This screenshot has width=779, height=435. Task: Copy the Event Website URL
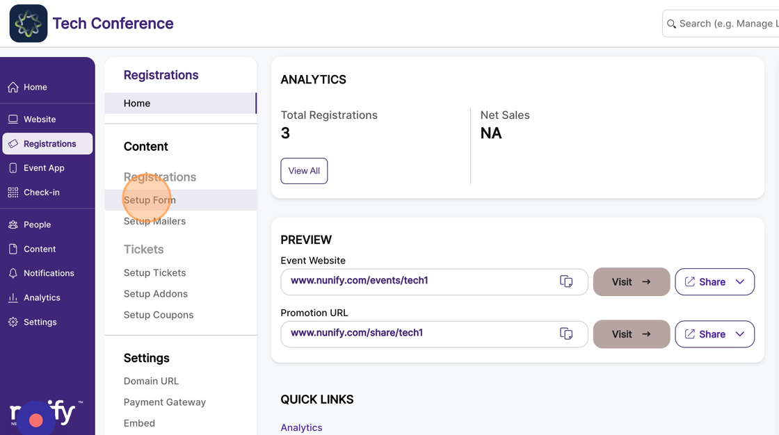click(x=566, y=281)
